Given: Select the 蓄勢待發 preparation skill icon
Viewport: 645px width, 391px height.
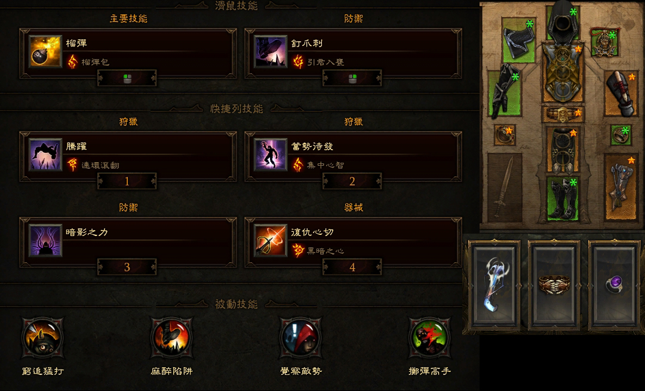Looking at the screenshot, I should (x=271, y=154).
